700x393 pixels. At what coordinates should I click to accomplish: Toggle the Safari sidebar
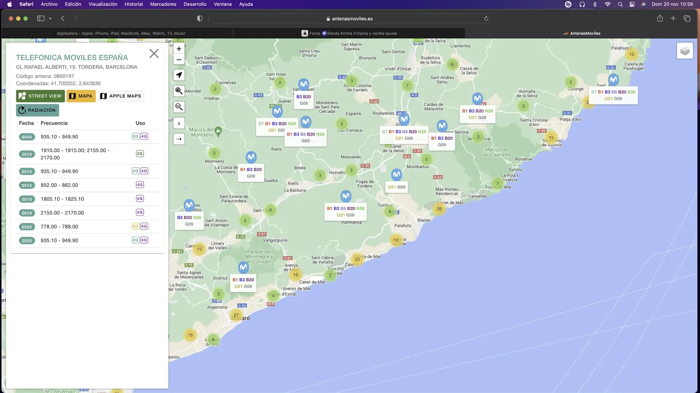click(41, 18)
